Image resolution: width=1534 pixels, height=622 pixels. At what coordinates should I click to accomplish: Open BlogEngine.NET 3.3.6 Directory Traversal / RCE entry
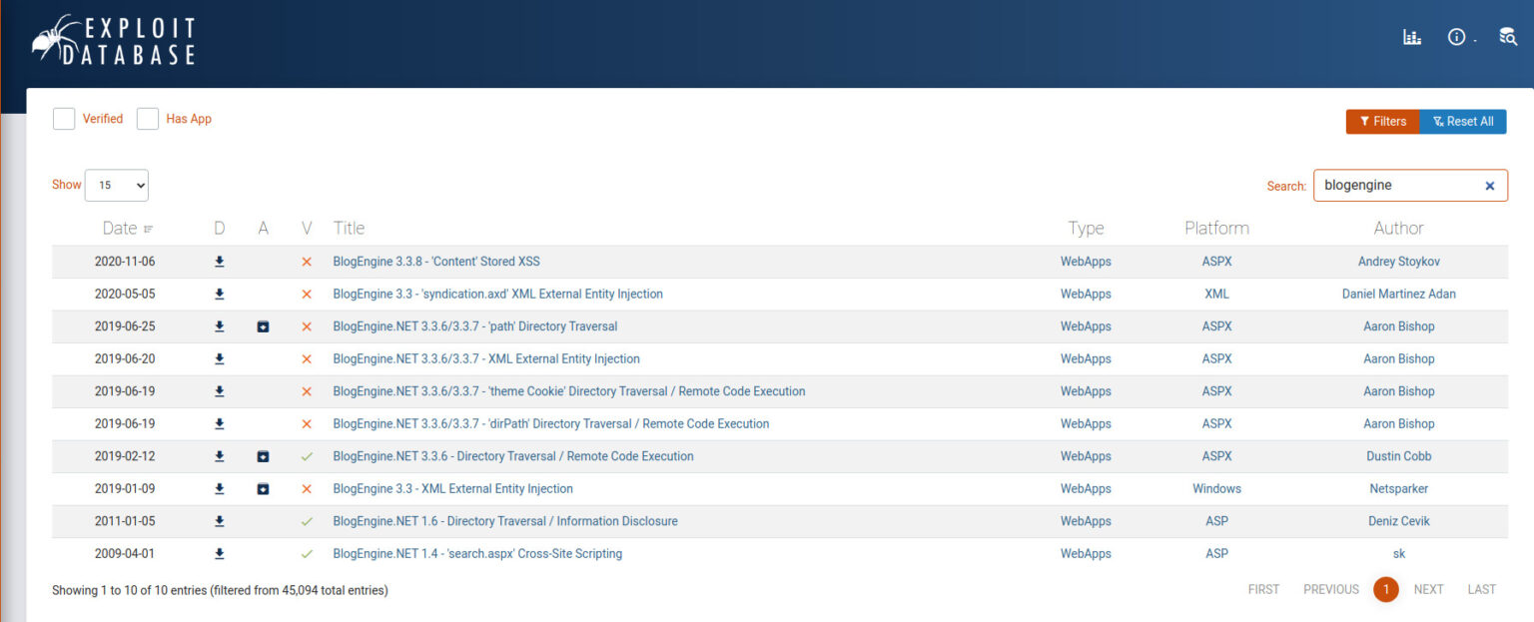pos(512,456)
